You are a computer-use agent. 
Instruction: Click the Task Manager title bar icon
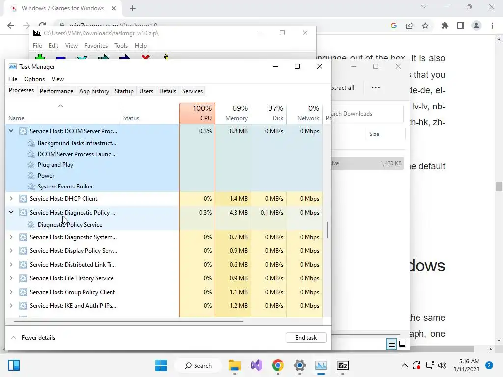(12, 66)
